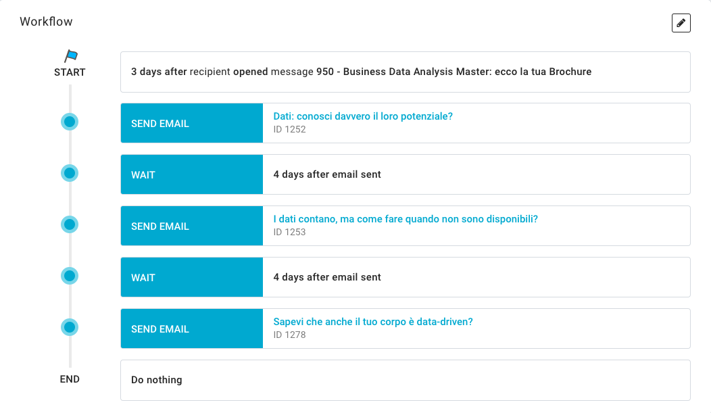Select the second WAIT step node circle
The height and width of the screenshot is (413, 711).
click(x=70, y=276)
